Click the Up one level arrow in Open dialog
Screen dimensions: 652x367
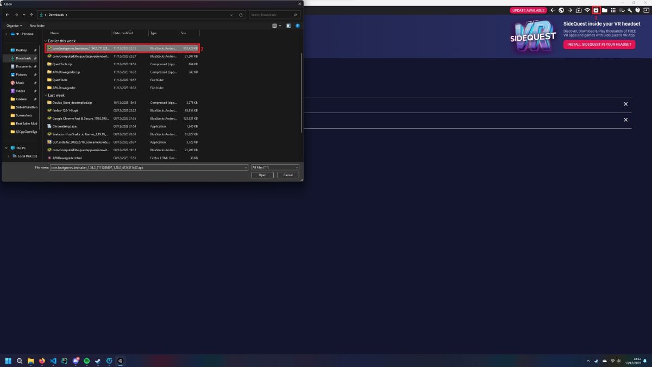[32, 15]
